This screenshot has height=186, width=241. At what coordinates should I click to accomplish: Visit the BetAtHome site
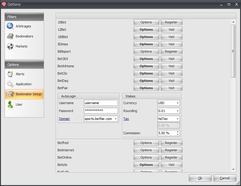pos(171,66)
